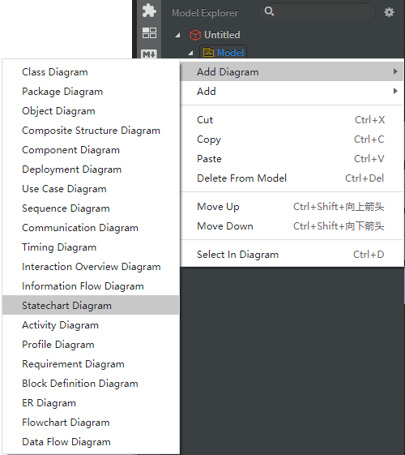This screenshot has width=405, height=455.
Task: Click the Working Diagrams grid icon
Action: pos(149,32)
